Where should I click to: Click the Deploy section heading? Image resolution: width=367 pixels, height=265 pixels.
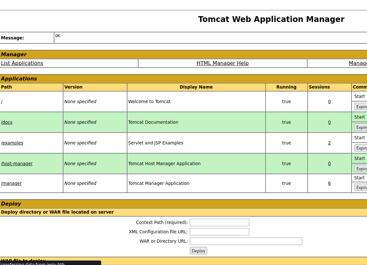click(x=11, y=204)
